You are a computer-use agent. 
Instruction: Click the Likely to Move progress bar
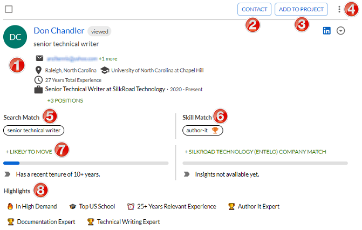(x=86, y=163)
